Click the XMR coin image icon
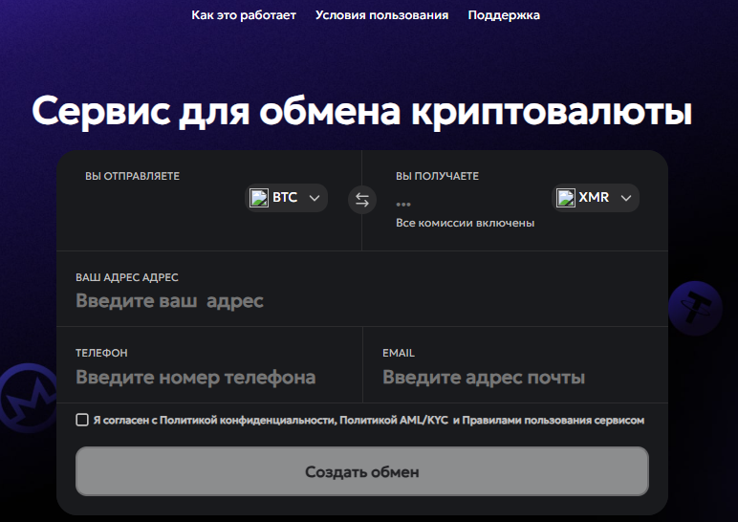The height and width of the screenshot is (522, 738). [x=565, y=198]
